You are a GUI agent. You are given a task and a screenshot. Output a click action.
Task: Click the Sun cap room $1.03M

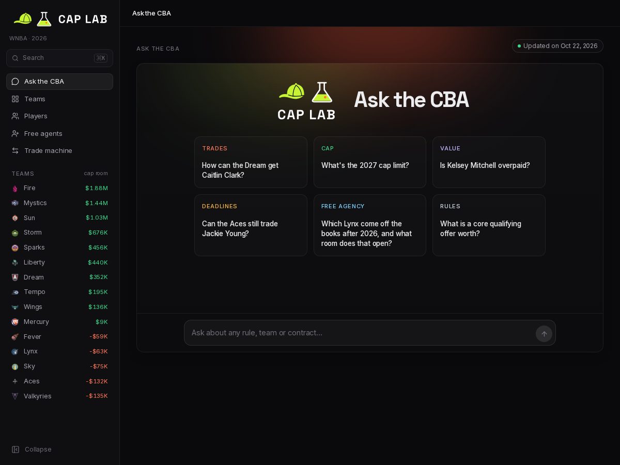click(97, 218)
